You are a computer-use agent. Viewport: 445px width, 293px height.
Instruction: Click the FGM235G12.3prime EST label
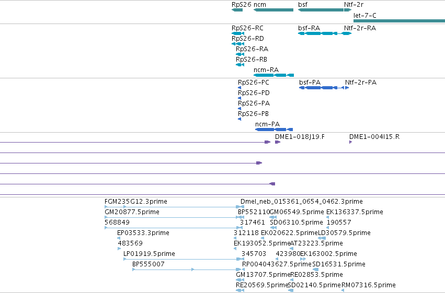135,202
